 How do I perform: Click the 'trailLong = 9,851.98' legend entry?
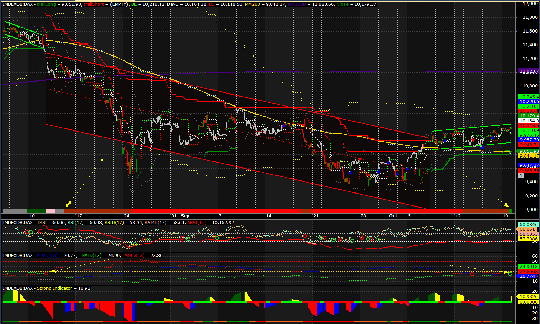point(59,4)
